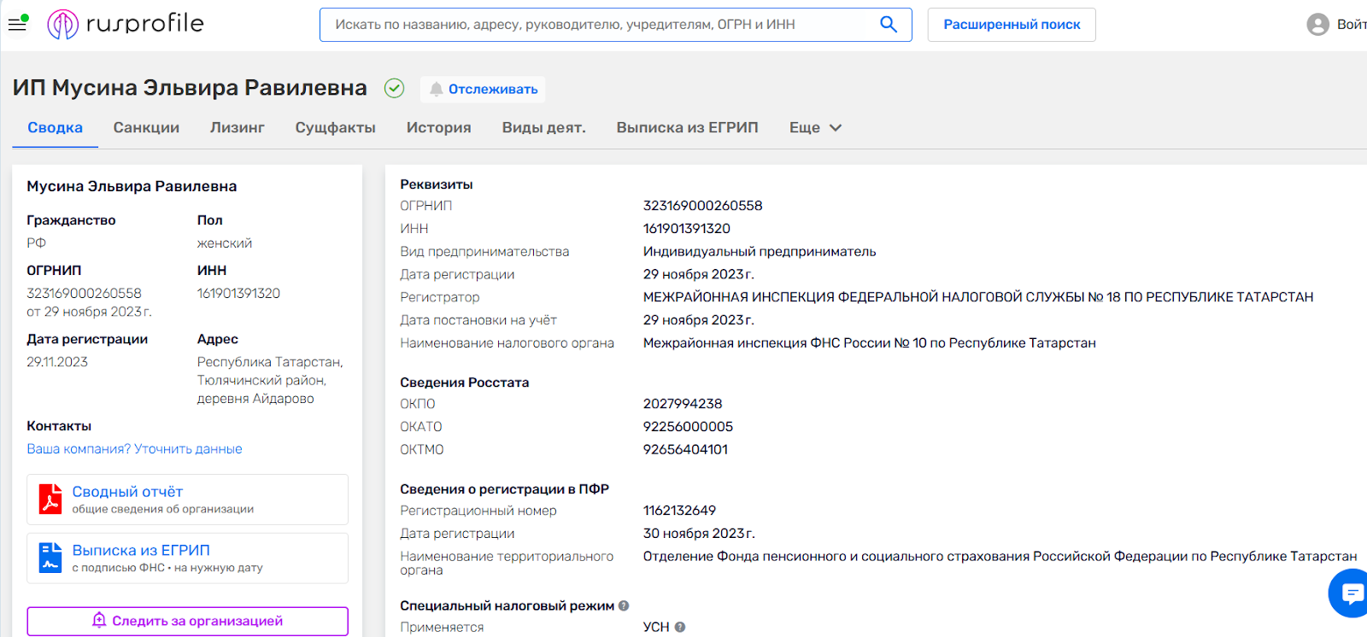Go to the Сущфакты tab
The height and width of the screenshot is (637, 1367).
[335, 127]
